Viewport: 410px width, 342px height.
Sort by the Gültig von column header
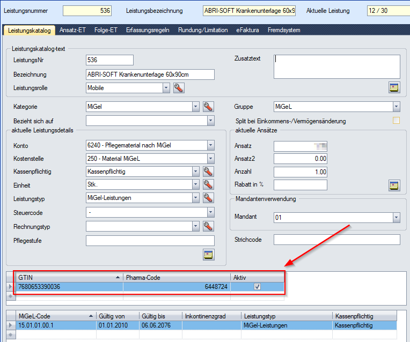coord(118,316)
